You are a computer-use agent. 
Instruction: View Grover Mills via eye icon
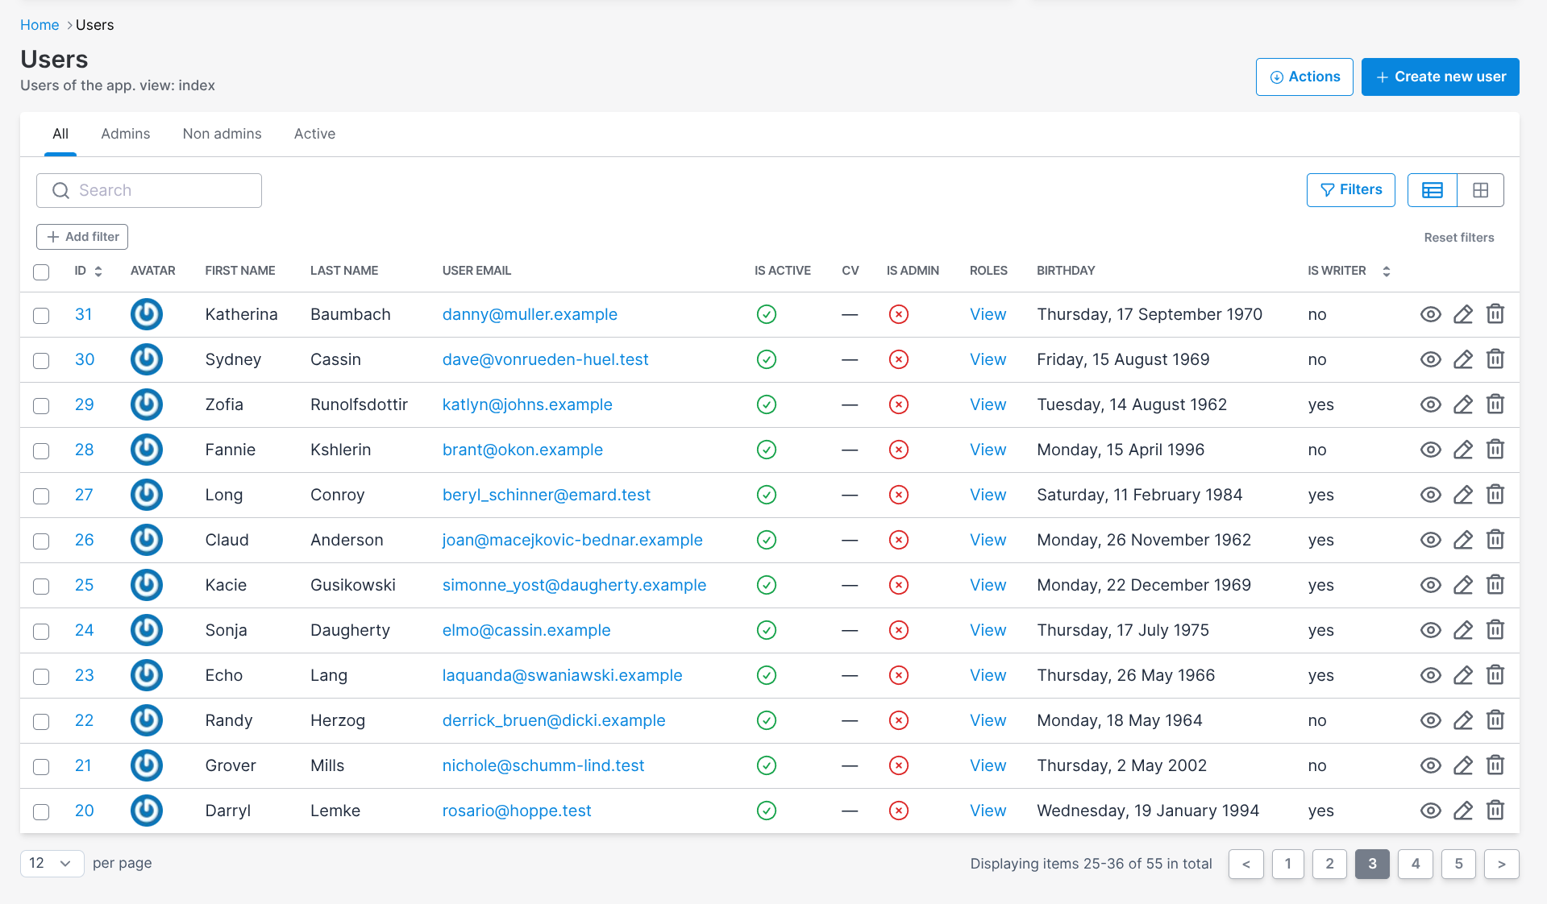point(1430,765)
